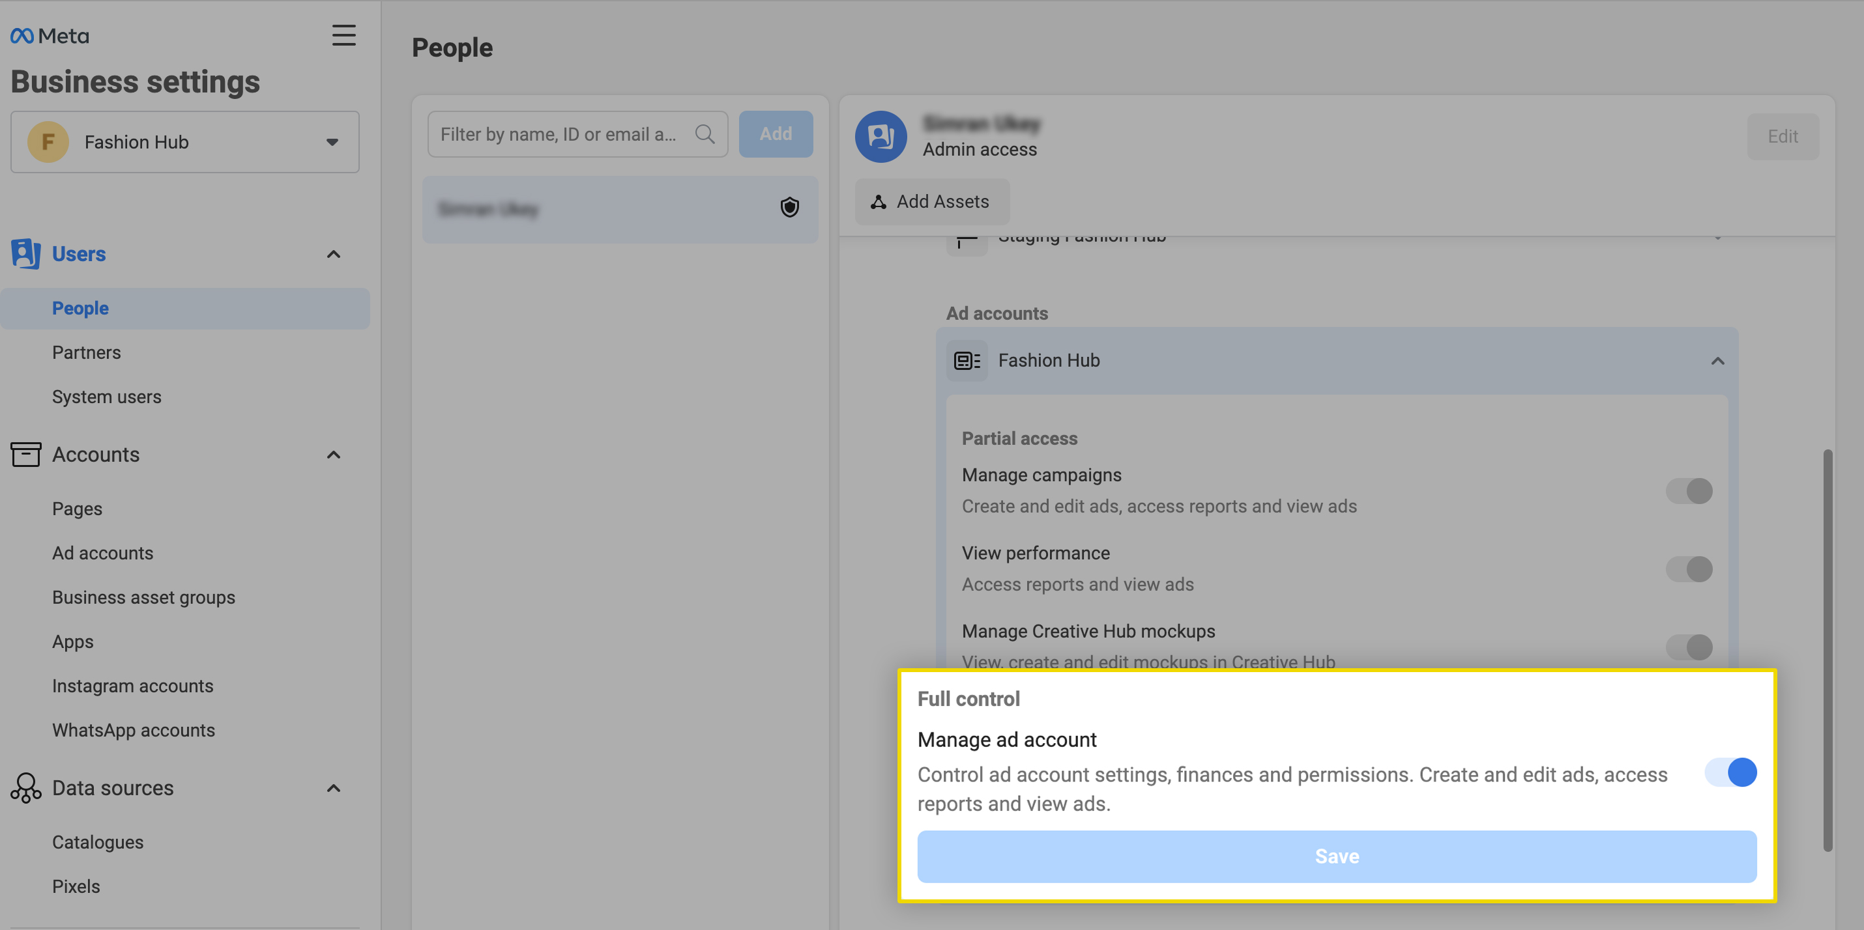This screenshot has height=930, width=1864.
Task: Click the Manage ad account label
Action: click(x=1006, y=739)
